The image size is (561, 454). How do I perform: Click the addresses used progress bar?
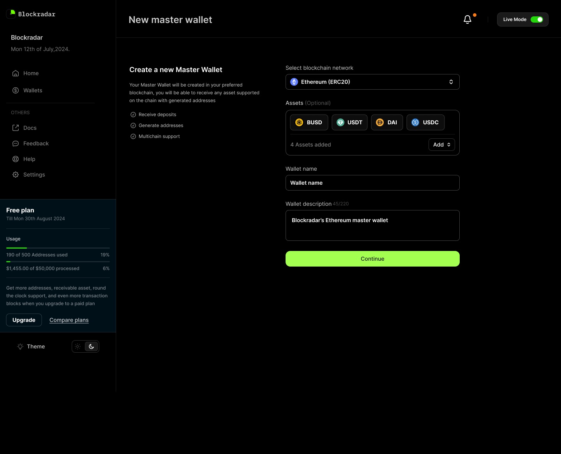click(x=58, y=248)
